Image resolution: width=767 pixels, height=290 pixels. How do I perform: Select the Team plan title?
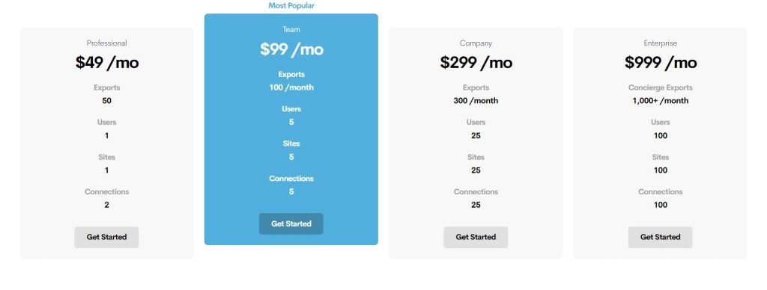(x=291, y=29)
